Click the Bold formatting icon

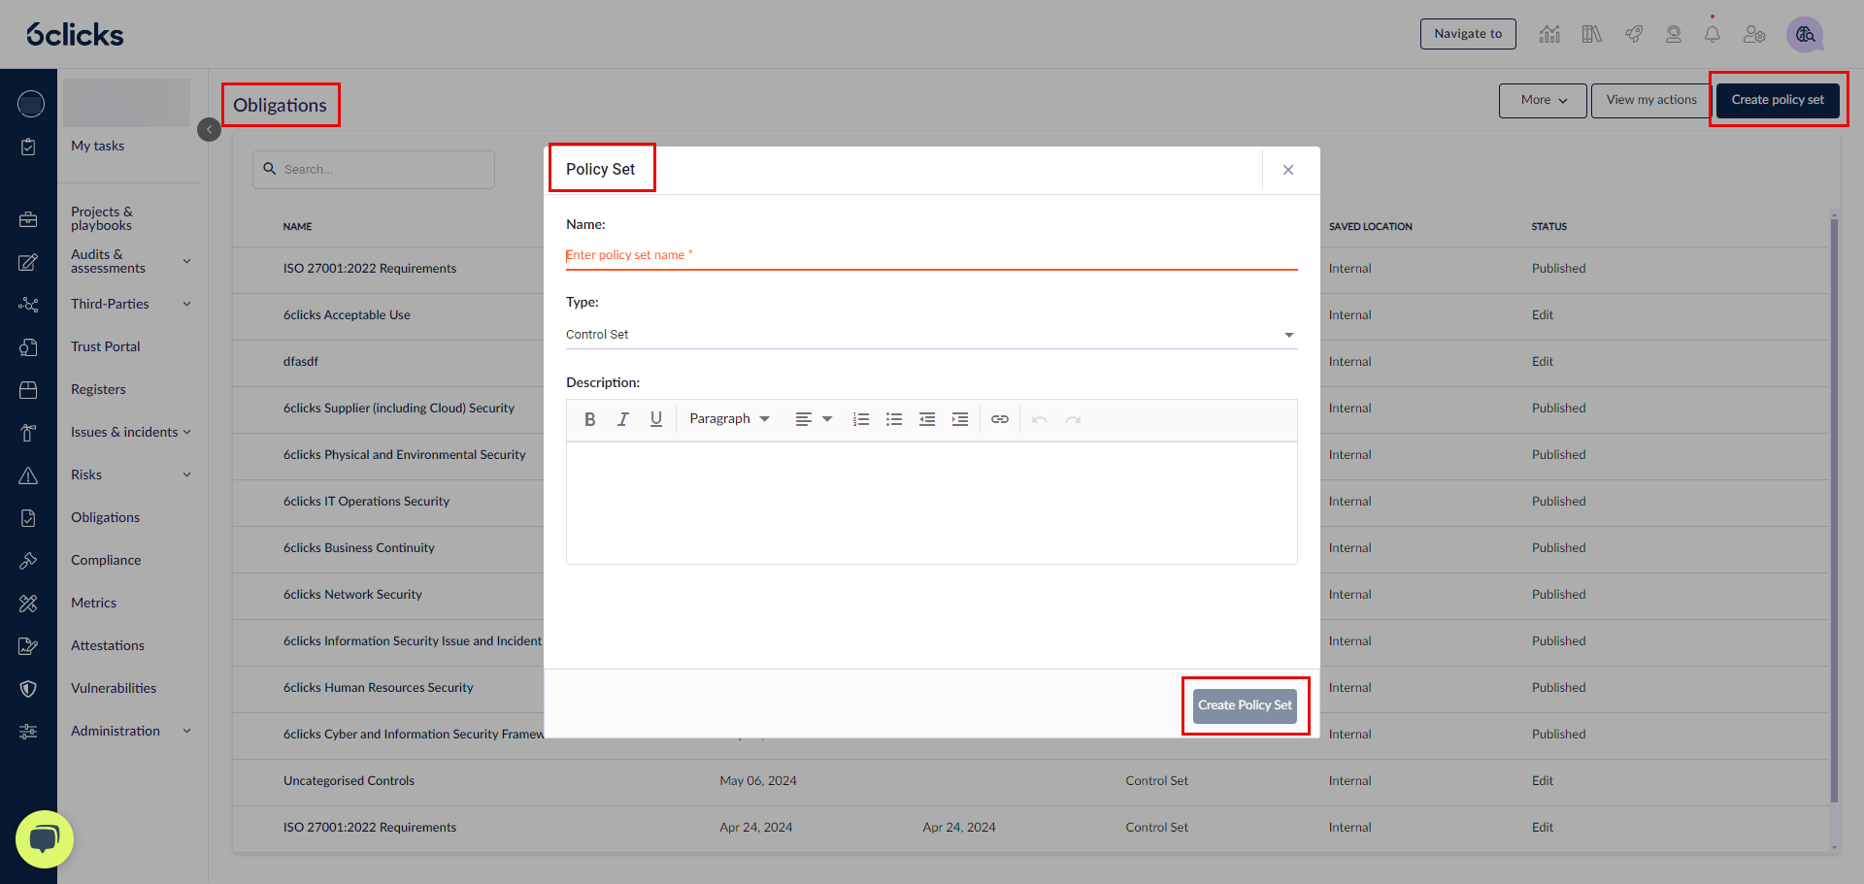(589, 419)
